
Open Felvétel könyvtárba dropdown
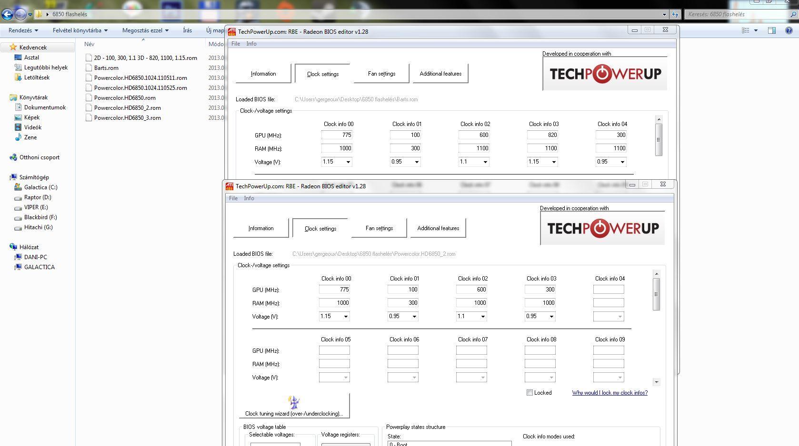click(80, 30)
